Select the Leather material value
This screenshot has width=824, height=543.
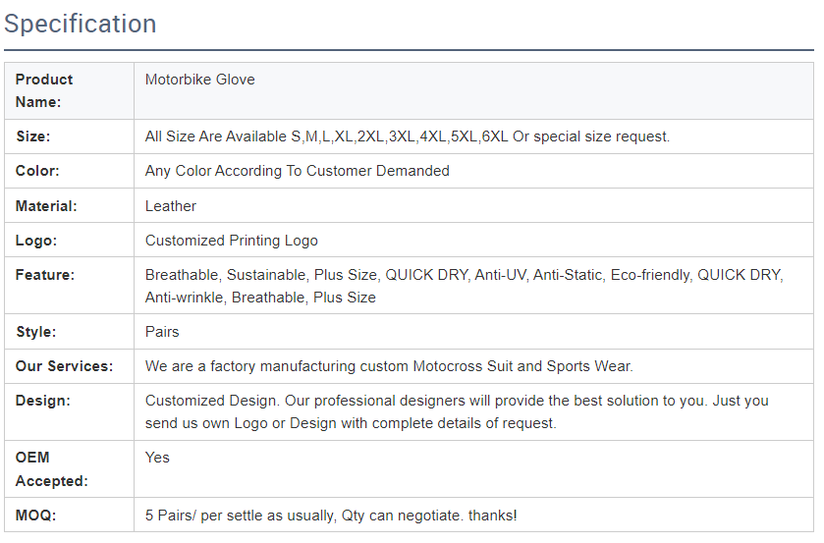(171, 206)
